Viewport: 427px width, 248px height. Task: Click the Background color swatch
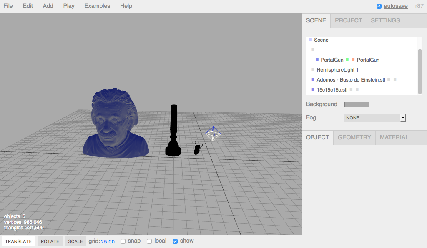(x=357, y=104)
